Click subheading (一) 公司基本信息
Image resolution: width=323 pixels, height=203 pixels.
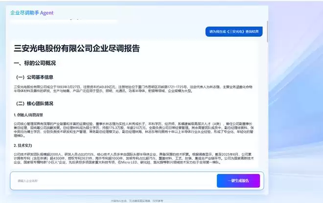(x=35, y=77)
